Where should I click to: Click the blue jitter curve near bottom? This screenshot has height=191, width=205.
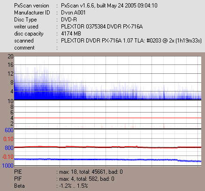(x=107, y=160)
